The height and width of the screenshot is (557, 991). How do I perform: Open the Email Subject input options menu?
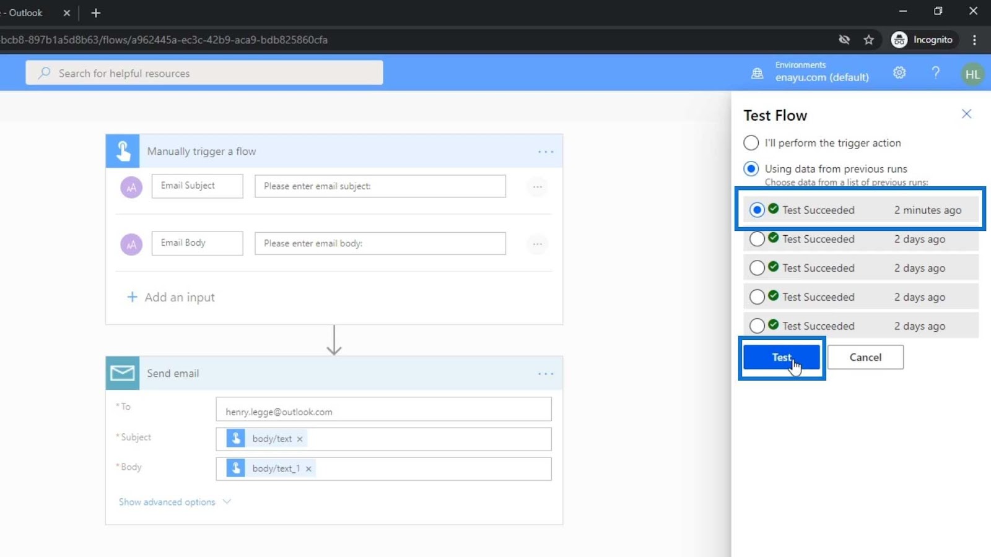(538, 186)
